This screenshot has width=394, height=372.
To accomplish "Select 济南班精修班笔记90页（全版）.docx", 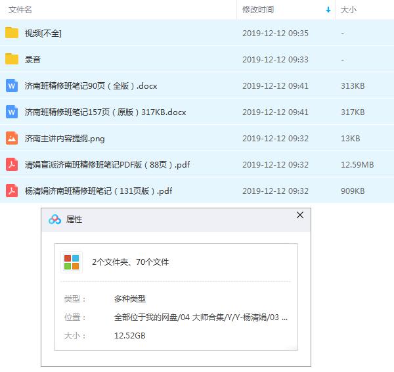I will tap(91, 85).
